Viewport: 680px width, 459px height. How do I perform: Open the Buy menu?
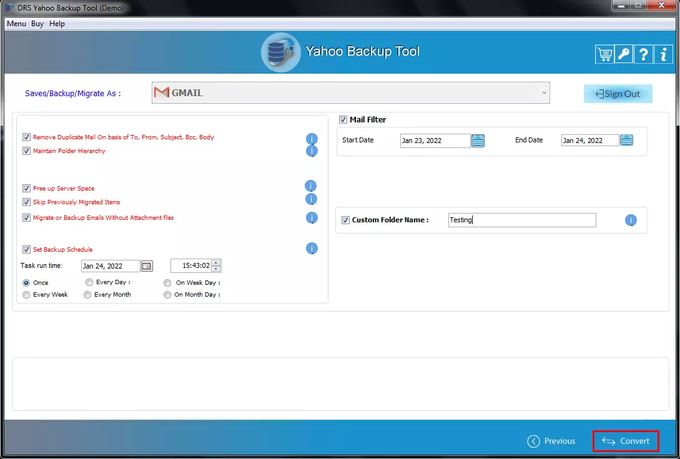click(37, 24)
